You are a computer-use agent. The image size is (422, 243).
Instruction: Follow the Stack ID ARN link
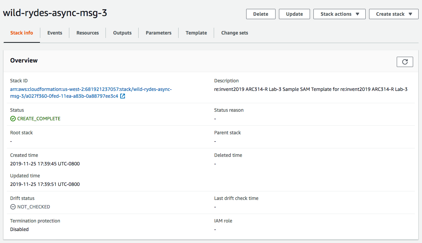click(91, 93)
